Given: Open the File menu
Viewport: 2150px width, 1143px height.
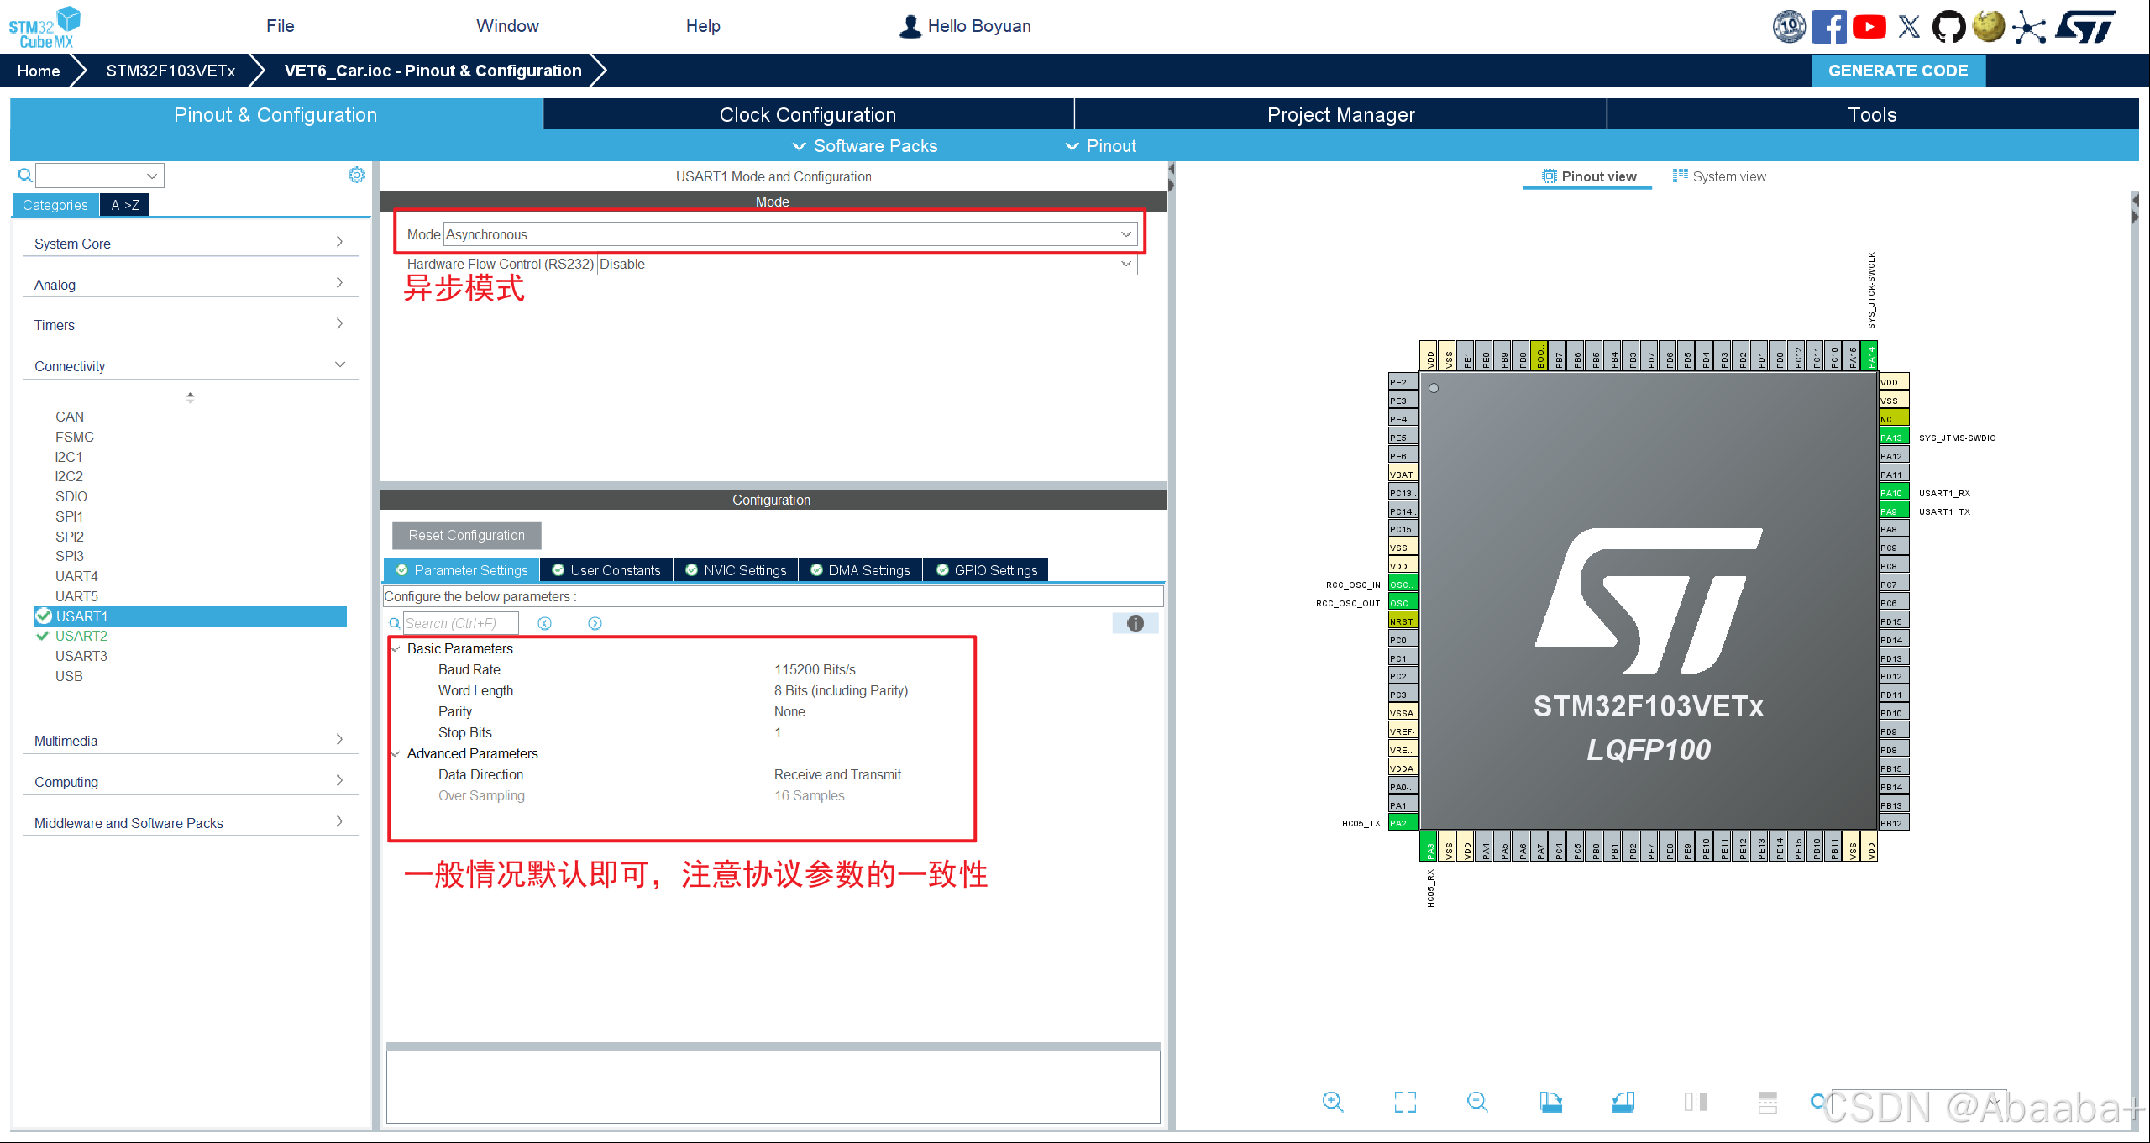Looking at the screenshot, I should pos(281,26).
